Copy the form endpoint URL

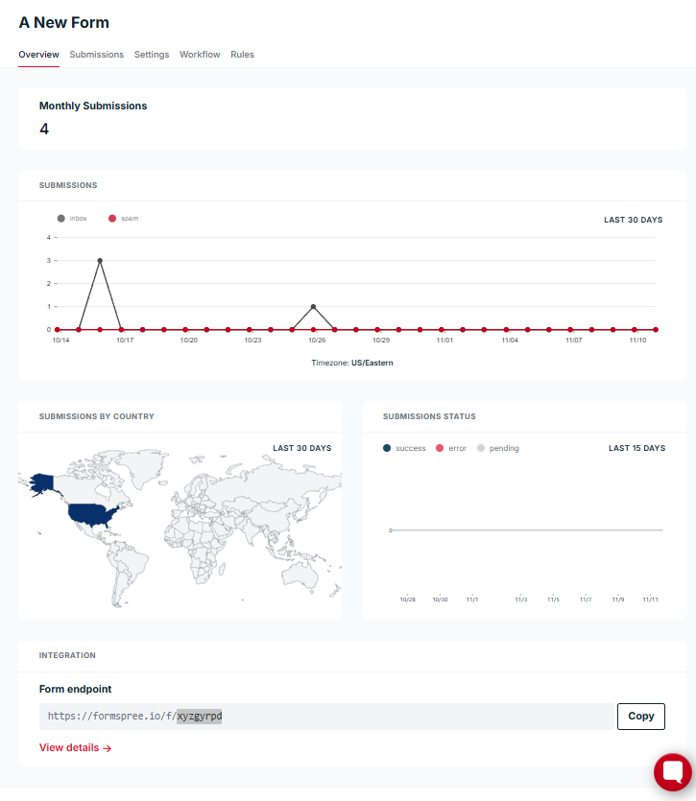[x=640, y=717]
